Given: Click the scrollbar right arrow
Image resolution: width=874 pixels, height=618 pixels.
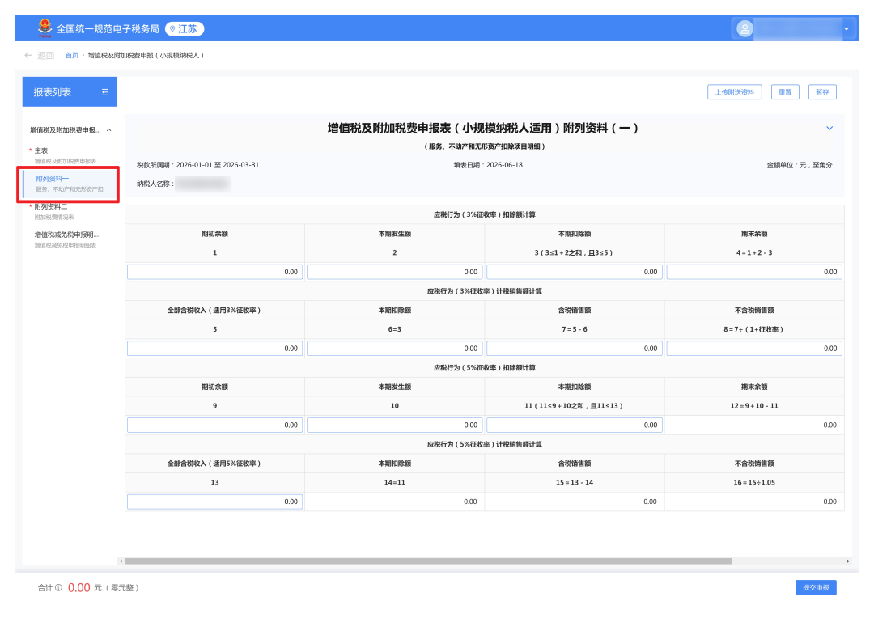Looking at the screenshot, I should [x=848, y=561].
